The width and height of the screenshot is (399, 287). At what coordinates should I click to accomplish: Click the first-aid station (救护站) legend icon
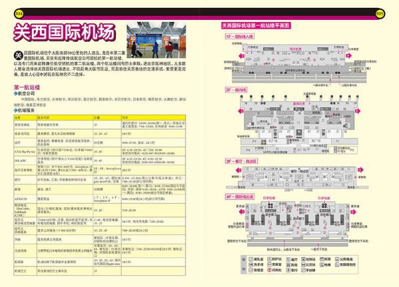coord(269,259)
